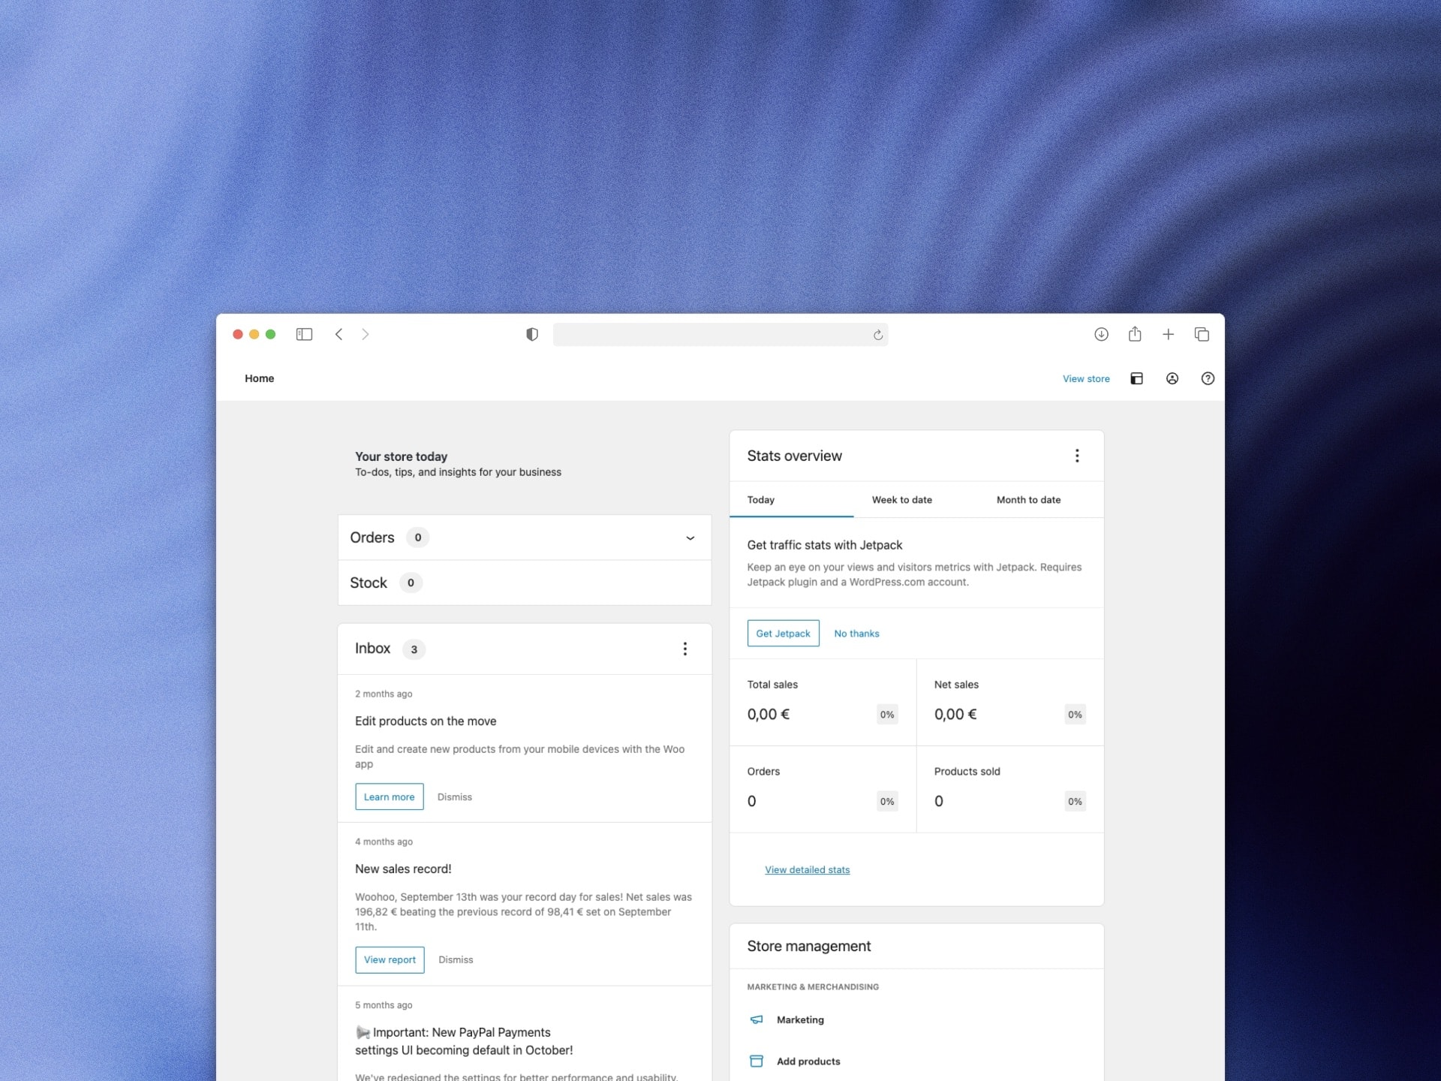Viewport: 1441px width, 1081px height.
Task: Open the PayPal Payments inbox note title
Action: coord(464,1041)
